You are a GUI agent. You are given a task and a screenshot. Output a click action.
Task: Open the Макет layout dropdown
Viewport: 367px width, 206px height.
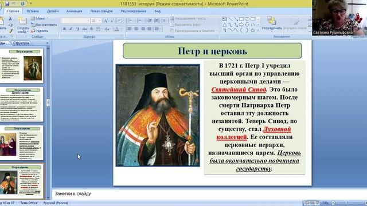[40, 18]
